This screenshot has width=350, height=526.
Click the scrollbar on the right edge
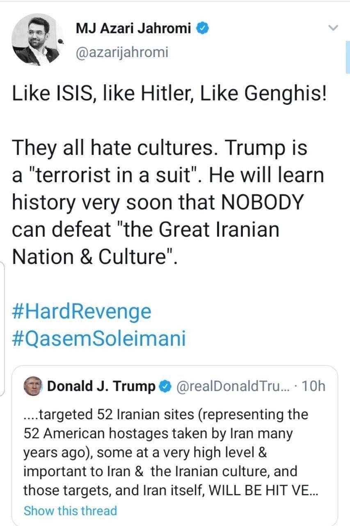pos(348,58)
